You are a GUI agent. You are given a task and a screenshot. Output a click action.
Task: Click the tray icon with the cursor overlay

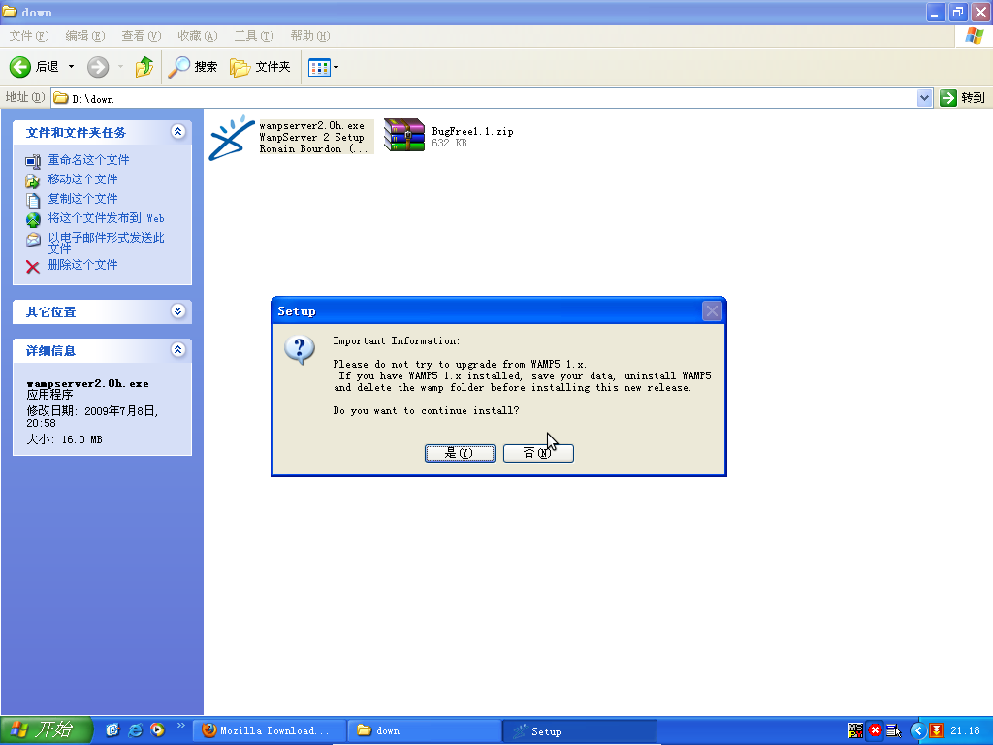893,731
